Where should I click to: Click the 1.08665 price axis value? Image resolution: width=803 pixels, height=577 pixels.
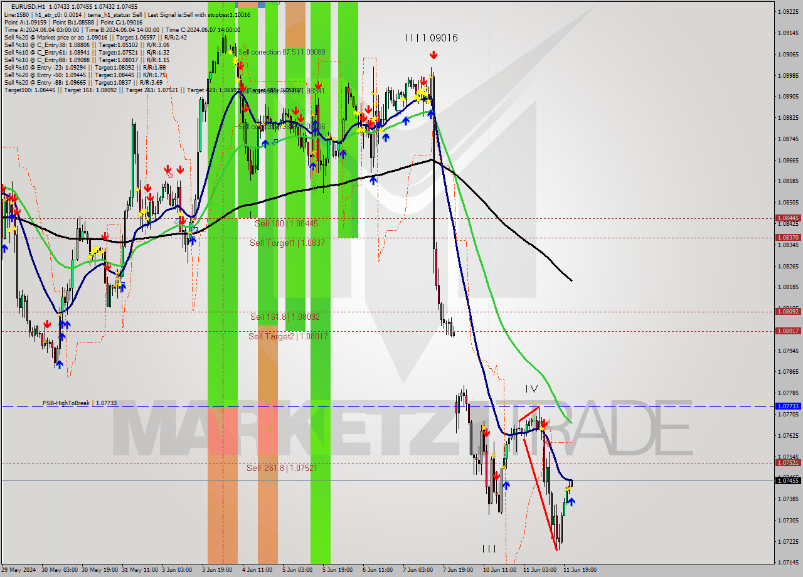tap(788, 160)
